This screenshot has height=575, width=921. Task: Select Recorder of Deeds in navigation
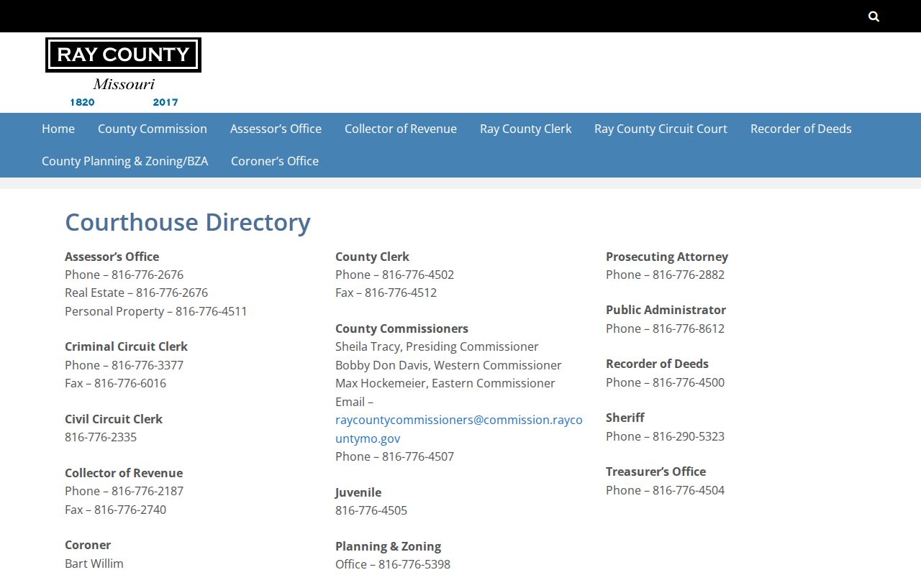[x=801, y=129]
